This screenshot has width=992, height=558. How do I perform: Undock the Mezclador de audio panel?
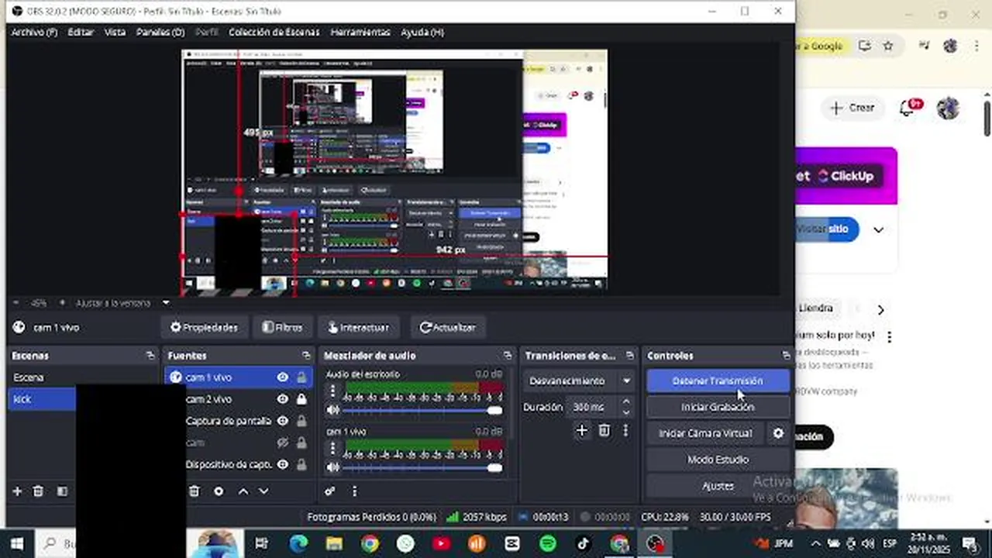tap(508, 356)
